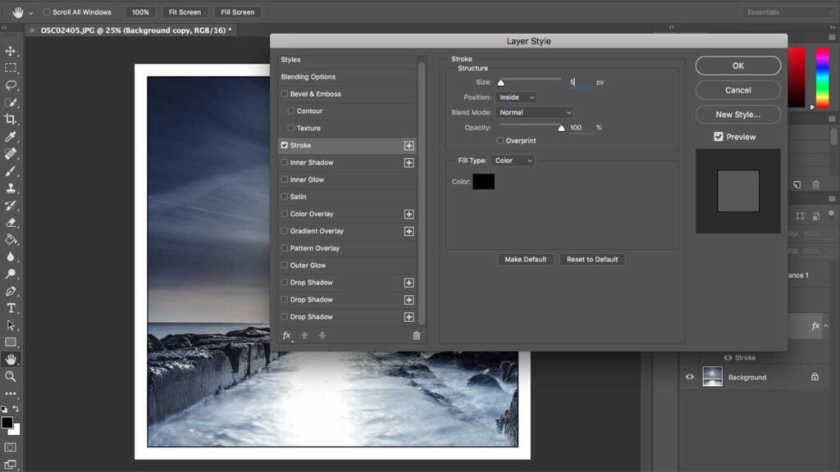Select the Blur tool
The image size is (840, 472).
point(10,256)
